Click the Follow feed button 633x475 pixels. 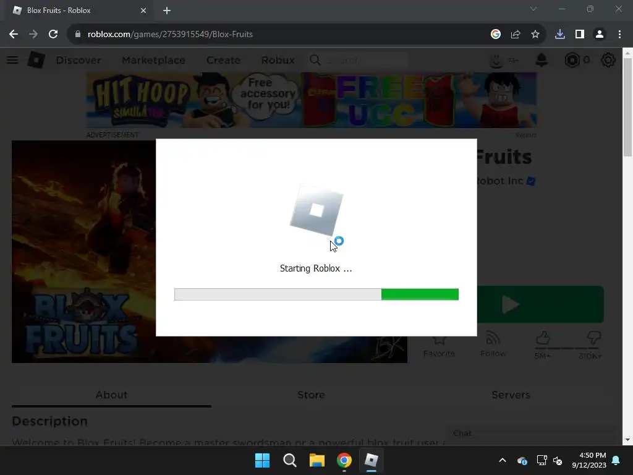493,344
